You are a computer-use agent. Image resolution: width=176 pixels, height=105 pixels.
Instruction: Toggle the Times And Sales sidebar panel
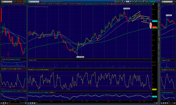point(159,14)
